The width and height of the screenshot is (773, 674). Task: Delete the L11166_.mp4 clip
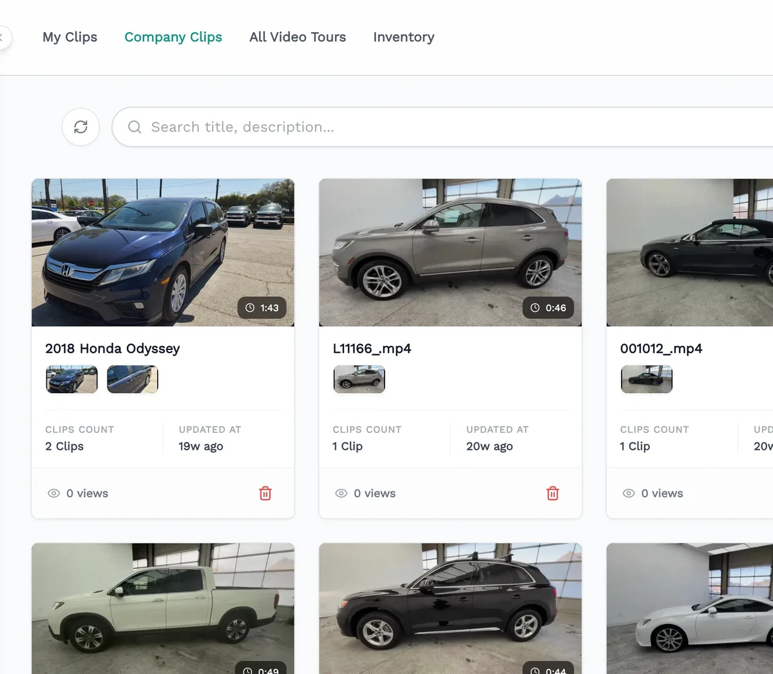(x=553, y=494)
